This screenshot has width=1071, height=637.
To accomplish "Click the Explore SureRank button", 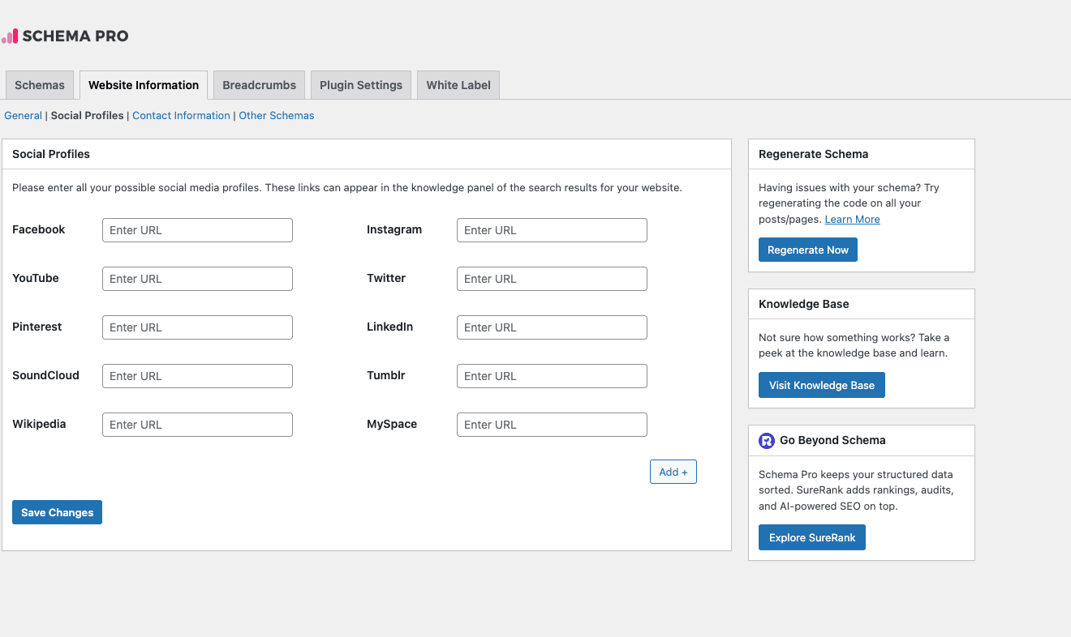I will (812, 537).
